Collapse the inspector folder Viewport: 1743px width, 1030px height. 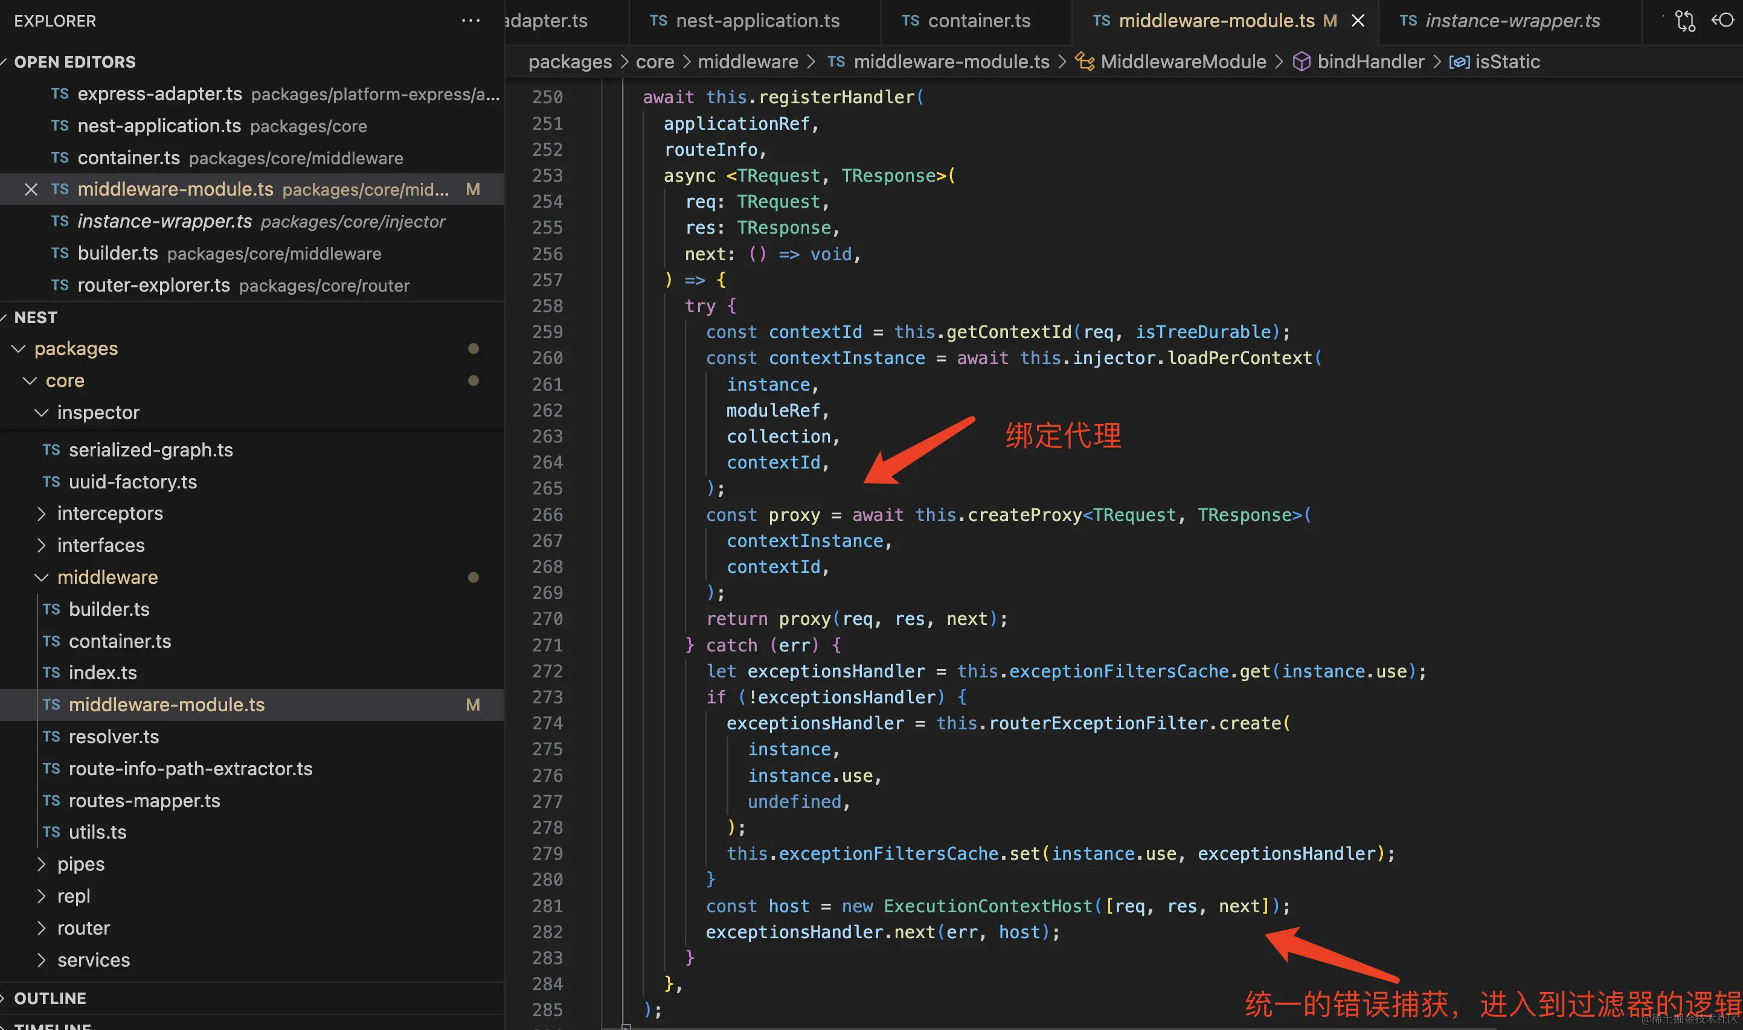(x=42, y=412)
